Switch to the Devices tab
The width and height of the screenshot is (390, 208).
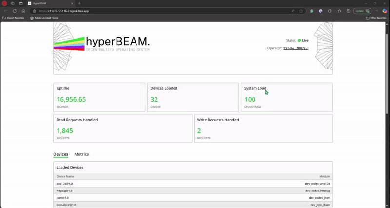(x=60, y=154)
